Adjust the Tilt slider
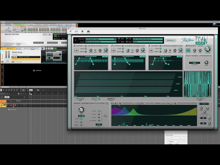Image resolution: width=220 pixels, height=165 pixels. coord(96,99)
